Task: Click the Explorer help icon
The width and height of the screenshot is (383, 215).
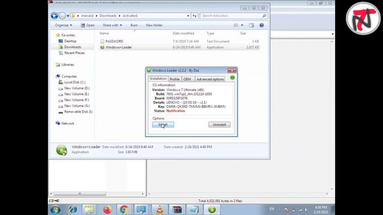Action: click(x=262, y=25)
